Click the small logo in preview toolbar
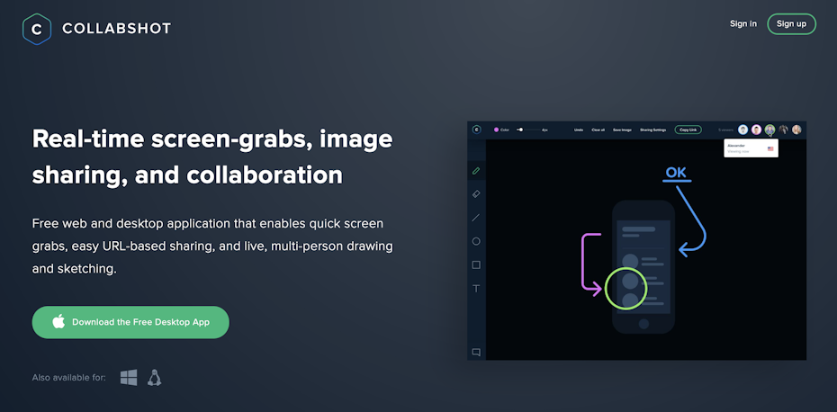Screen dimensions: 837x412 pos(477,130)
